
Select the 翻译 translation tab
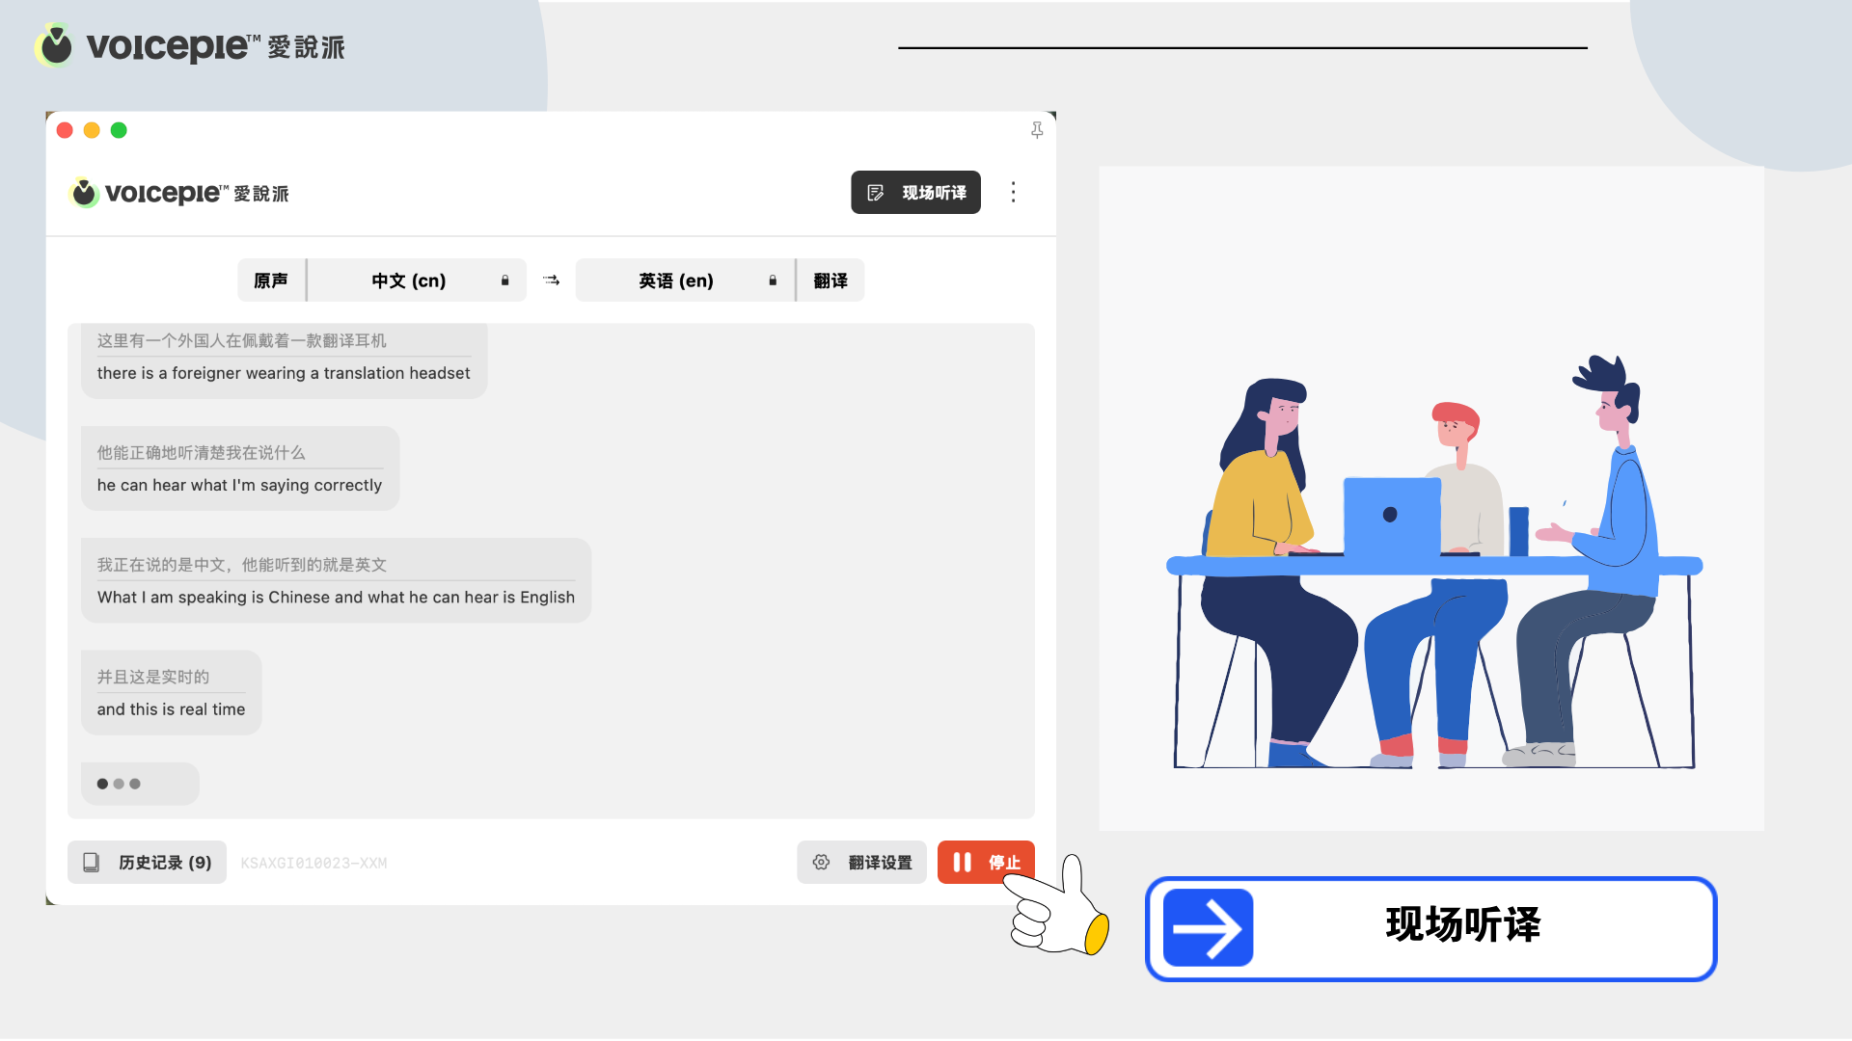coord(831,280)
